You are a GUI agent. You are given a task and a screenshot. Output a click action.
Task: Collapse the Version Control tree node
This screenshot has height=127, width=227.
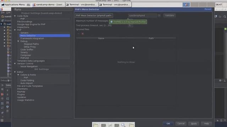point(15,64)
